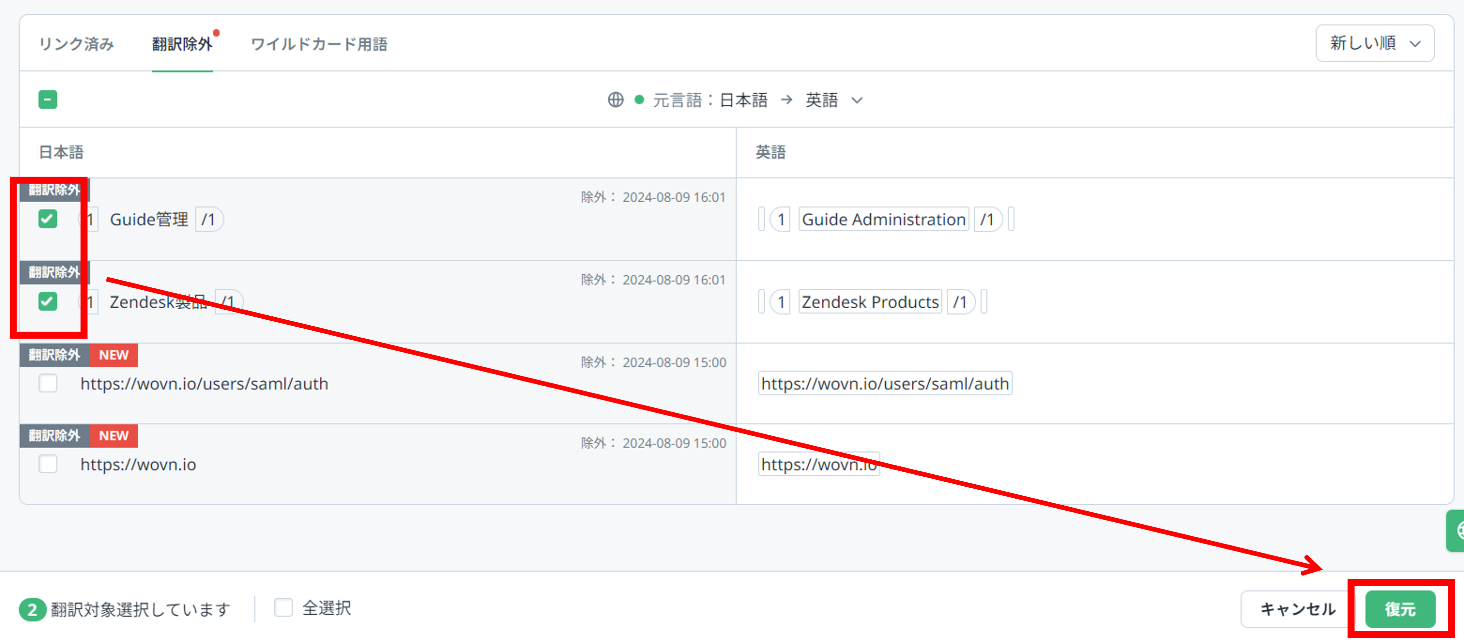Click the 1 tag before Zendesk Products
The width and height of the screenshot is (1464, 643).
coord(781,302)
